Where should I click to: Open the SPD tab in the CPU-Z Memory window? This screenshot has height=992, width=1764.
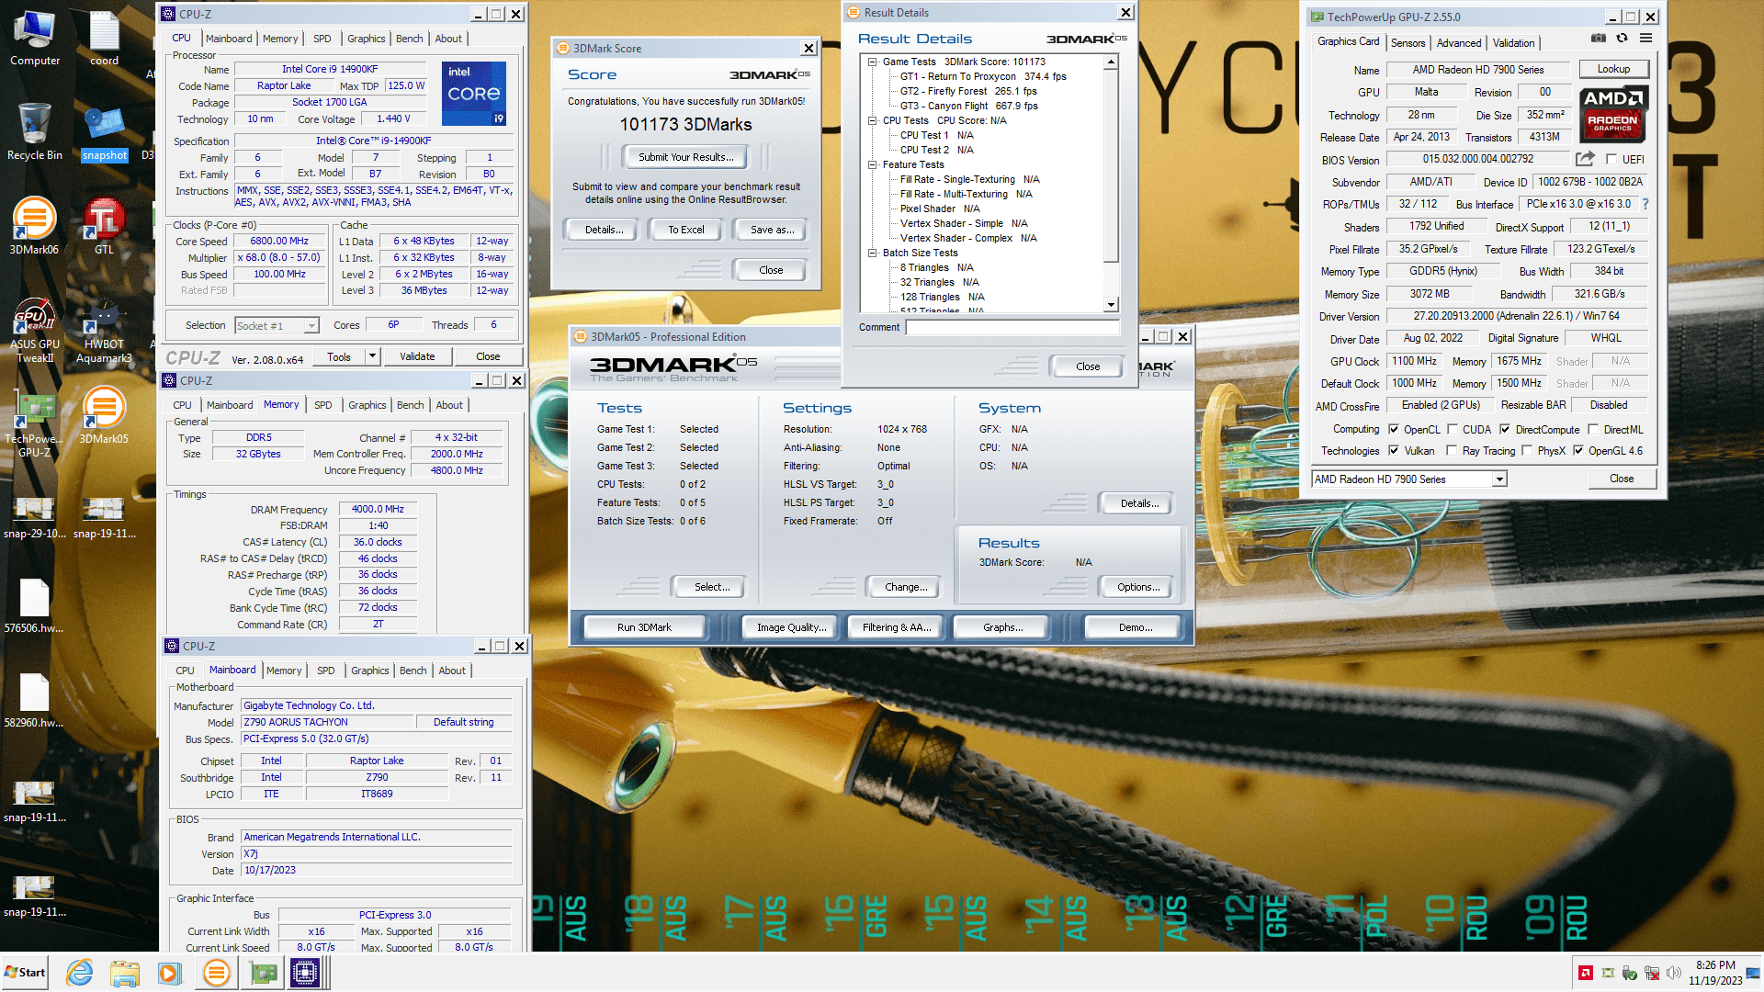pyautogui.click(x=323, y=405)
